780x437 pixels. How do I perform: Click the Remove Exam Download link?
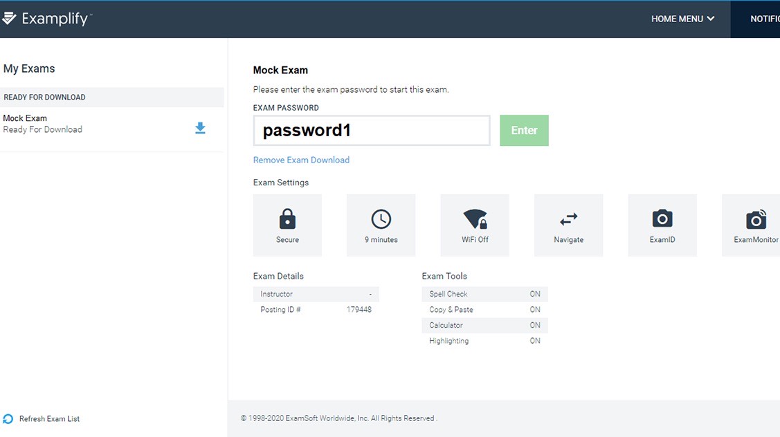[x=301, y=159]
